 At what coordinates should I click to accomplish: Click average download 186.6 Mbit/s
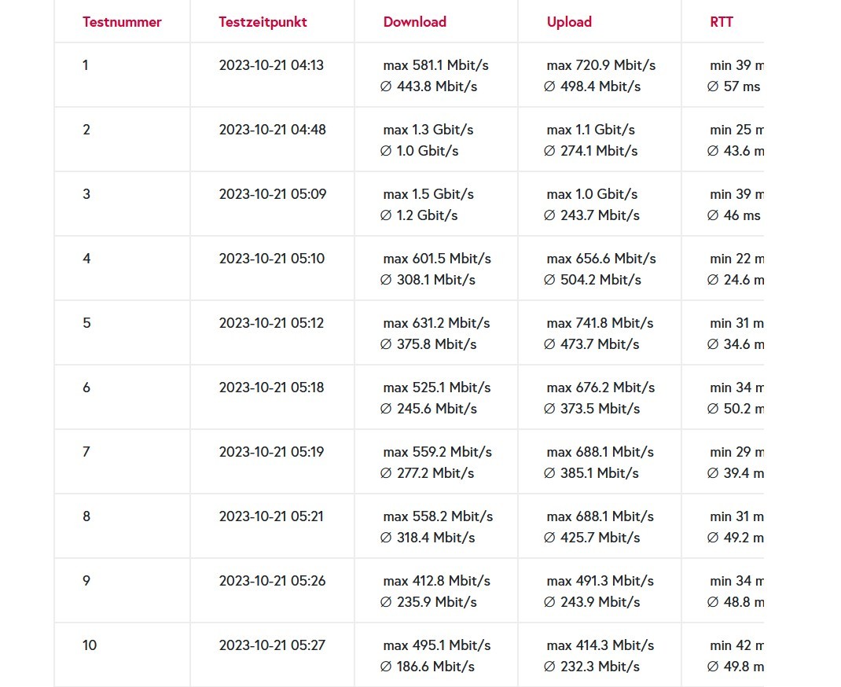[428, 667]
